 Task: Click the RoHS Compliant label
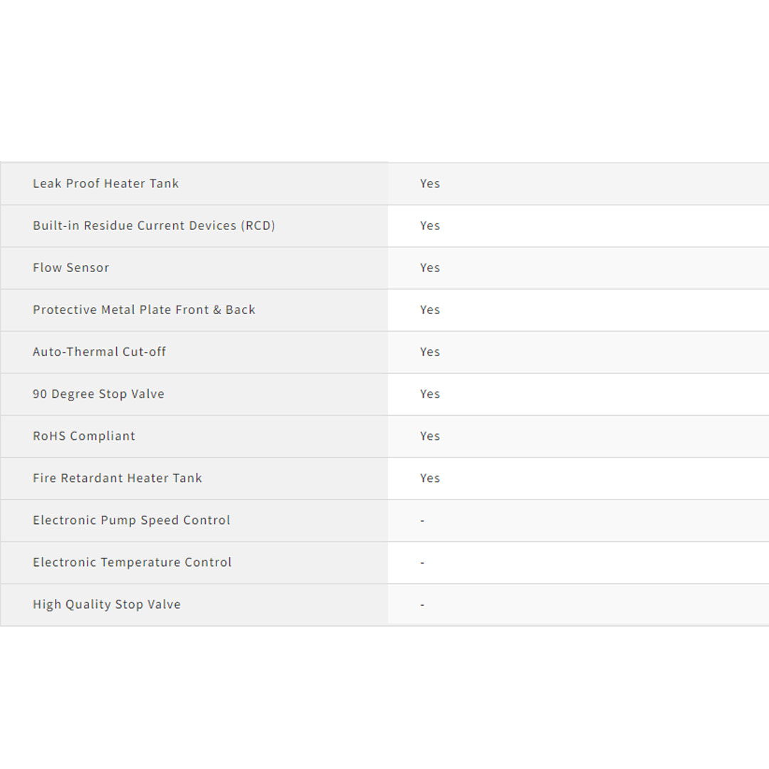click(84, 436)
